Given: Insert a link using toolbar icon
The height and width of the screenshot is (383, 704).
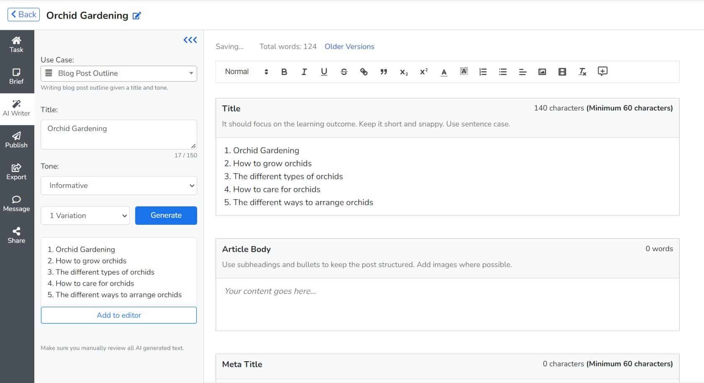Looking at the screenshot, I should coord(364,72).
